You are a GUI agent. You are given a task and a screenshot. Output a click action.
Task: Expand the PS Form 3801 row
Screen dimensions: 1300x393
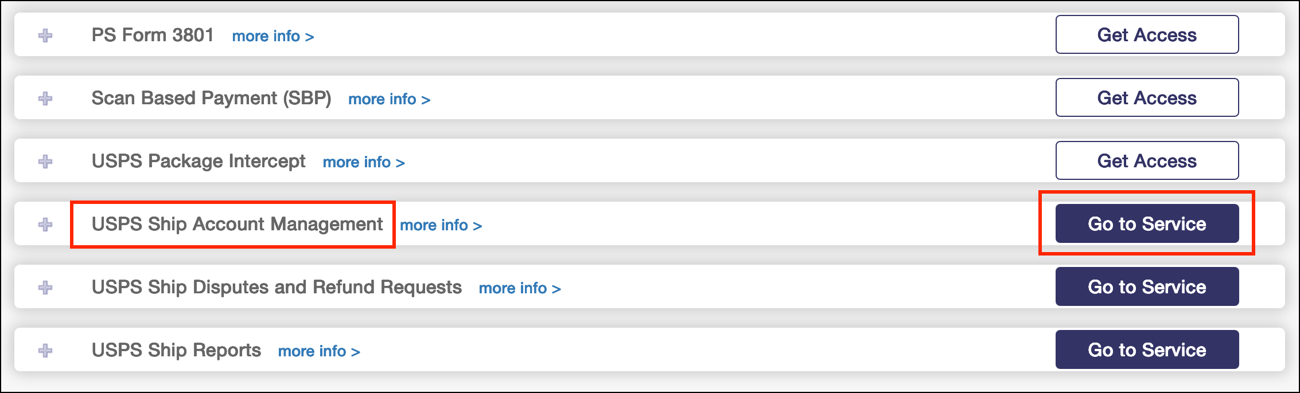click(x=45, y=36)
